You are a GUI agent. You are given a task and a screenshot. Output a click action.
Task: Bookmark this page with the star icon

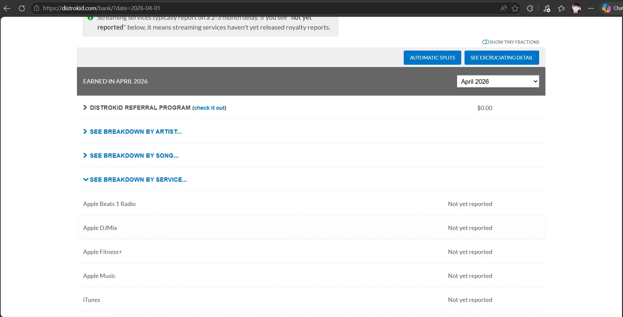[515, 8]
